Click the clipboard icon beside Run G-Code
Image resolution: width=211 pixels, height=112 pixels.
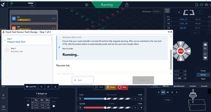[x=59, y=47]
